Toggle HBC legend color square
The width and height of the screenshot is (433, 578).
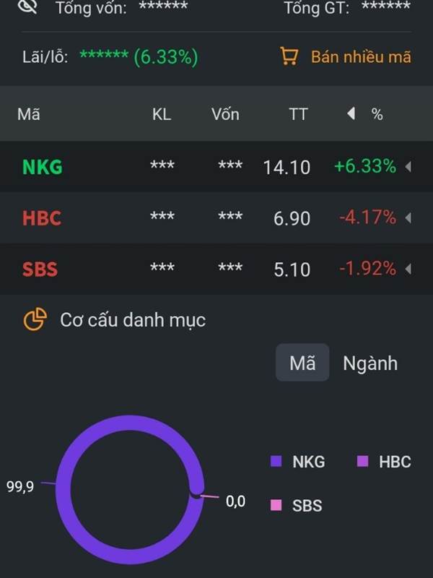point(363,461)
